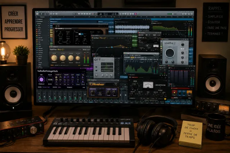This screenshot has height=153, width=230.
Task: Toggle the metronome icon in the transport display
Action: (x=101, y=14)
